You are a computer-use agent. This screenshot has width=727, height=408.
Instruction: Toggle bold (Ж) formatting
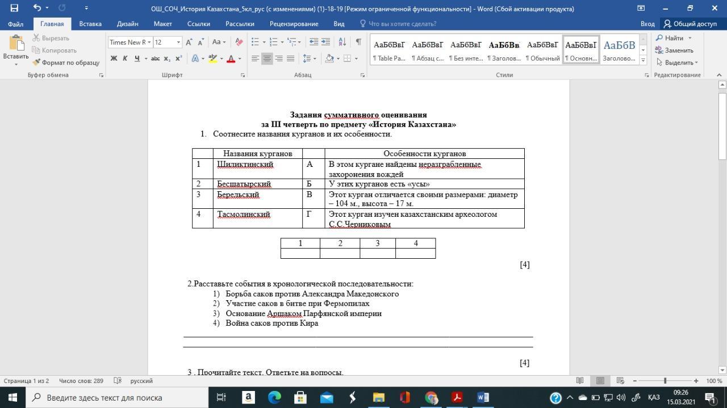(114, 58)
